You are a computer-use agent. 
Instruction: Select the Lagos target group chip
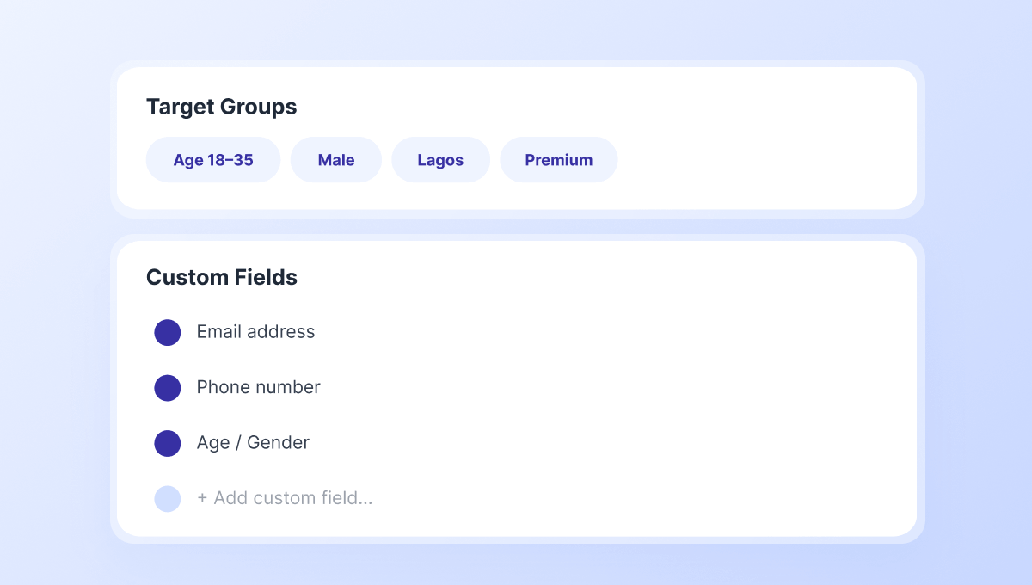pos(440,159)
